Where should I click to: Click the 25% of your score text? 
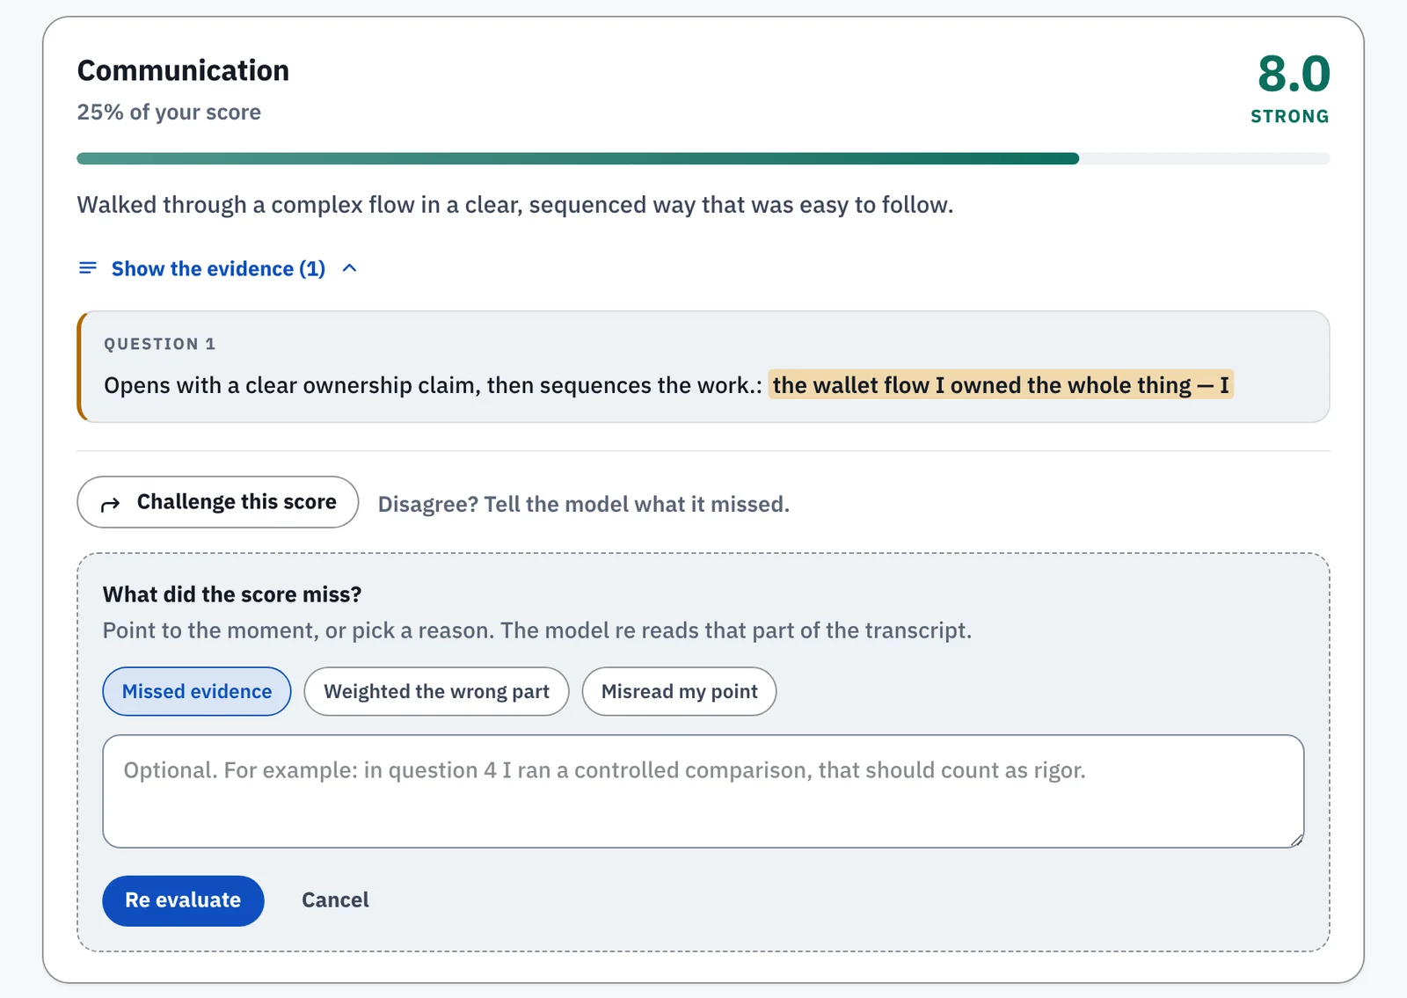click(169, 113)
